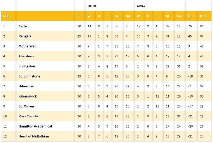This screenshot has height=143, width=213.
Task: Open the St. Mirren entry
Action: (x=26, y=106)
